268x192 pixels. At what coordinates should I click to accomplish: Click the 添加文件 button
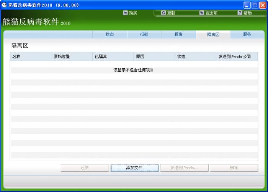[134, 168]
